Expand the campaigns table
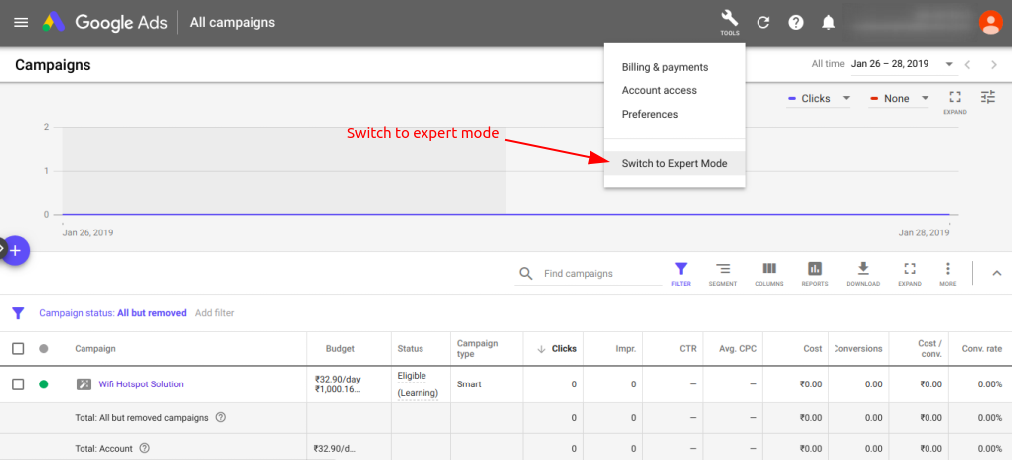Image resolution: width=1012 pixels, height=460 pixels. click(910, 274)
